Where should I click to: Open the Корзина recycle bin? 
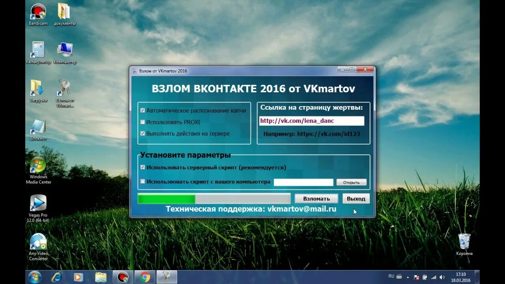click(464, 244)
